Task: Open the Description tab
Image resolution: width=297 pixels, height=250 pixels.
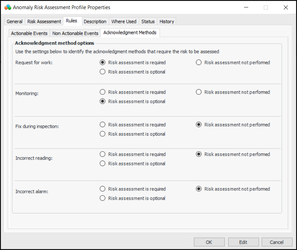Action: click(95, 21)
